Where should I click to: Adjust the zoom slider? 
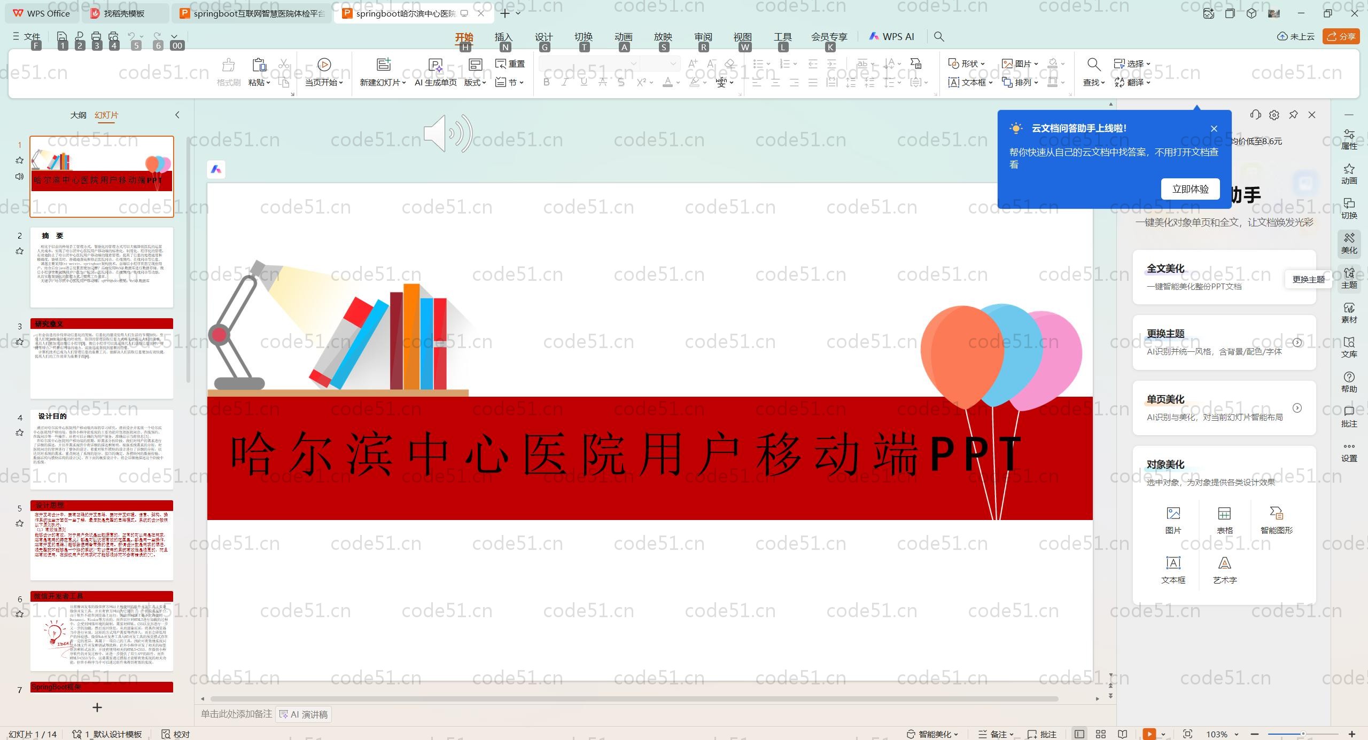click(x=1303, y=734)
